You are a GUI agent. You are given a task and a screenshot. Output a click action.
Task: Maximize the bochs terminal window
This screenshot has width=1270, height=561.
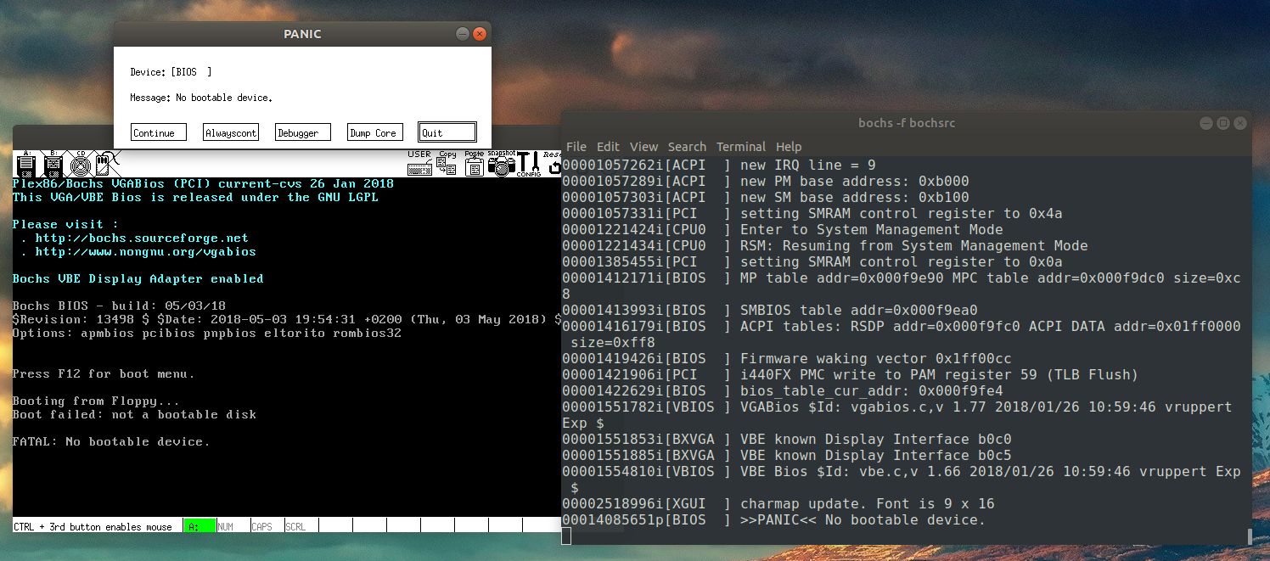click(x=1222, y=123)
